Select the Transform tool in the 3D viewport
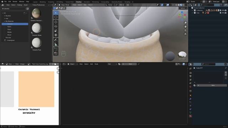Screen dimensions: 228x128 point(56,35)
